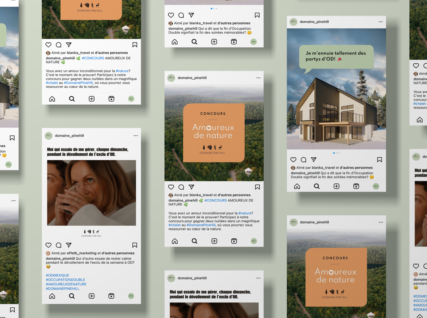
Task: Like the meme post liked by effetb_marketing
Action: pos(48,245)
